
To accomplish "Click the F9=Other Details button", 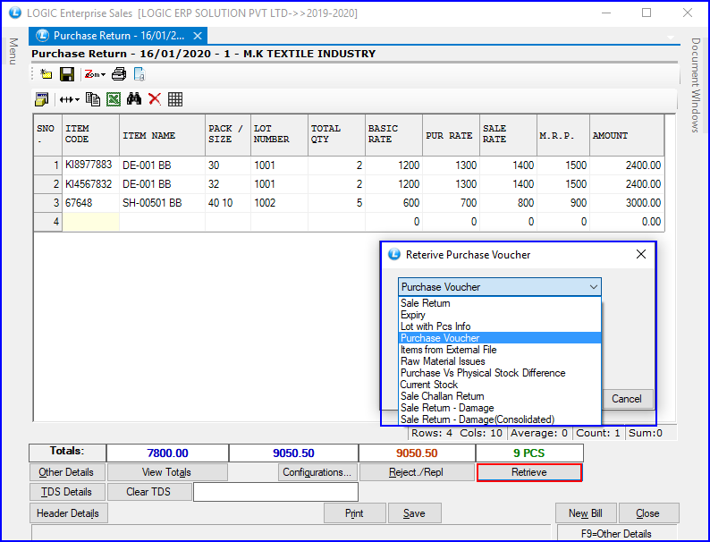I will coord(616,533).
